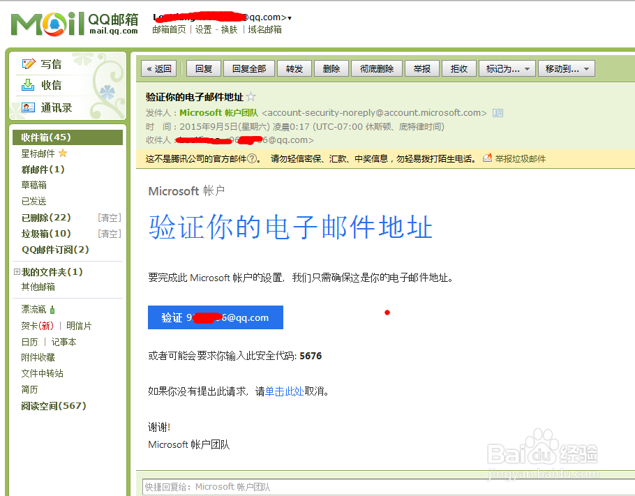The width and height of the screenshot is (635, 496).
Task: Empty deleted folder via 清空 link
Action: pos(110,218)
